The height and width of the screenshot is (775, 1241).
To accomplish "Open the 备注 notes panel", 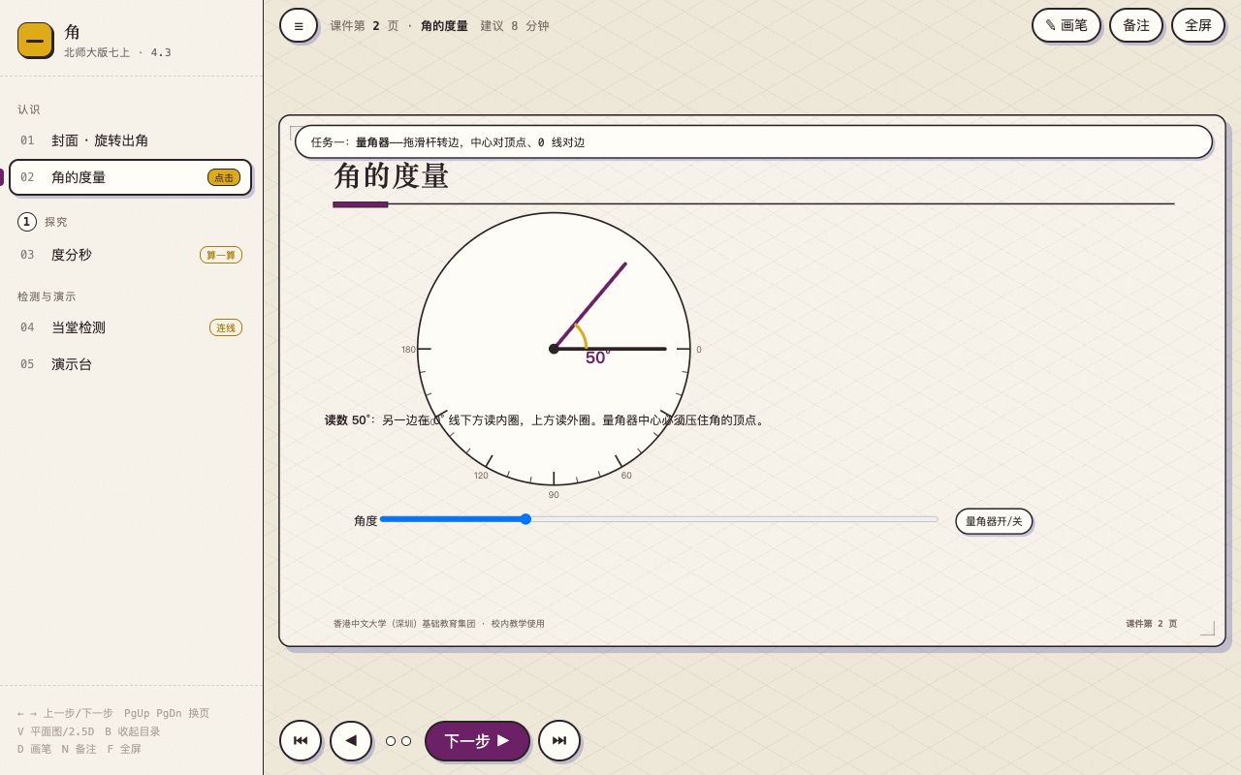I will click(x=1136, y=25).
